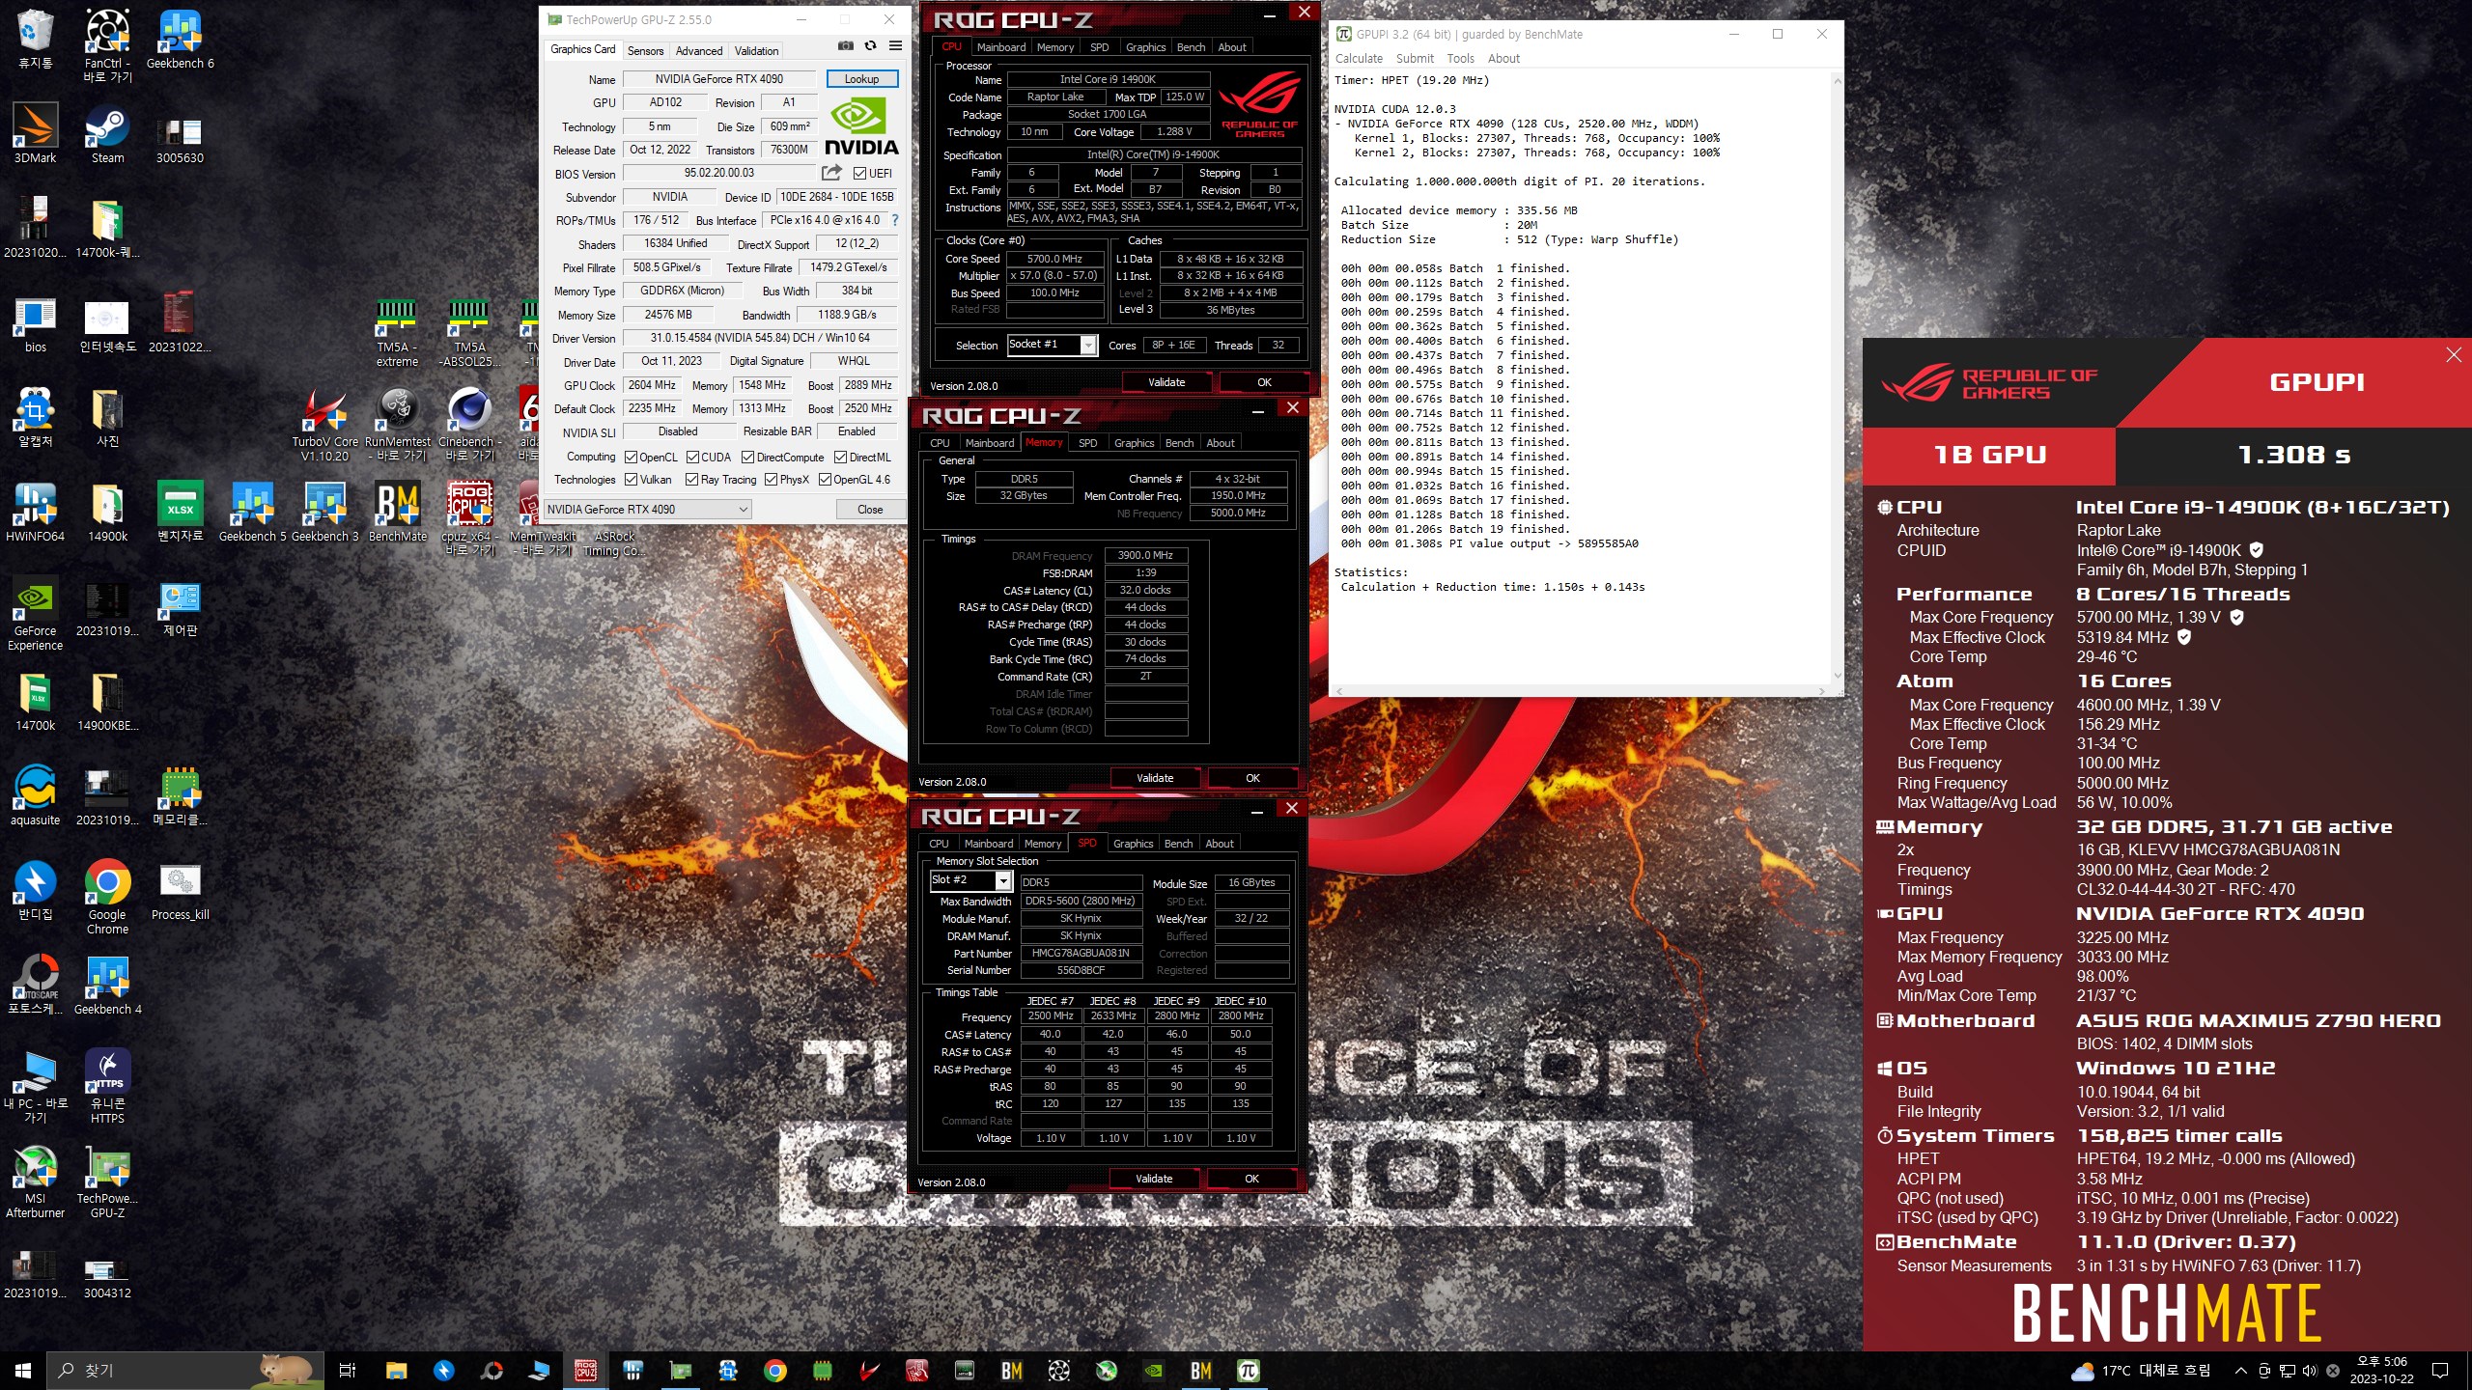Open FanCtrl desktop shortcut
Viewport: 2472px width, 1390px height.
pyautogui.click(x=107, y=44)
